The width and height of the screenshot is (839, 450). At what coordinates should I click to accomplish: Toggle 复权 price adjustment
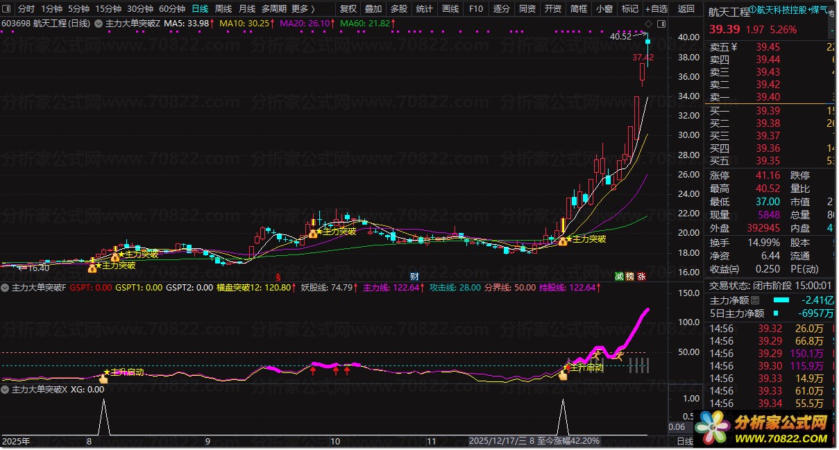(x=348, y=9)
